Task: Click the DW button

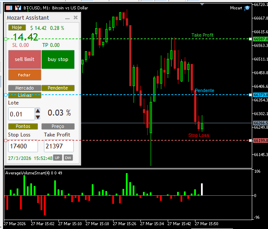Action: 68,158
